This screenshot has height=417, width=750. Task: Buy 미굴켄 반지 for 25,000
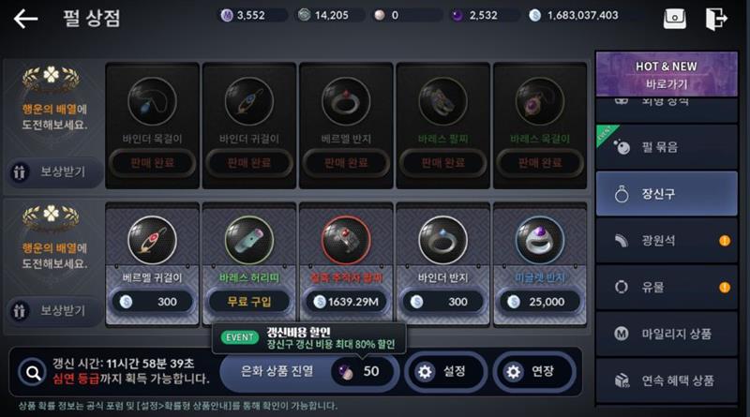(540, 302)
